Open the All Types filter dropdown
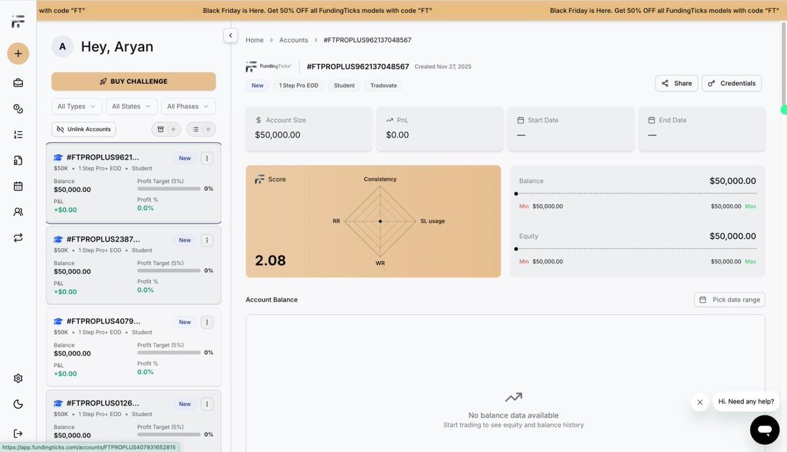The image size is (787, 452). point(77,106)
